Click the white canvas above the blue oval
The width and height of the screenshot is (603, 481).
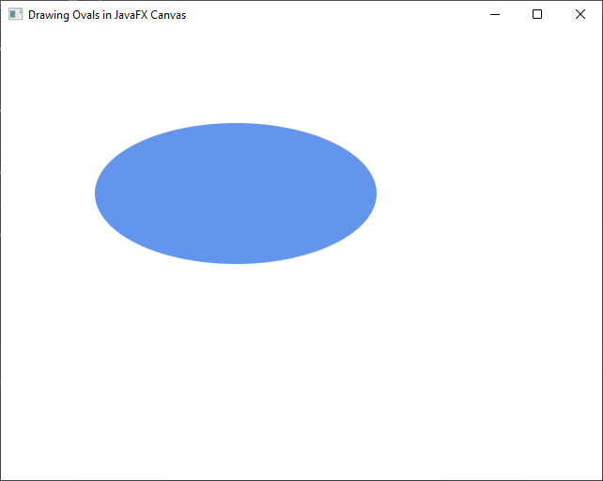point(236,75)
